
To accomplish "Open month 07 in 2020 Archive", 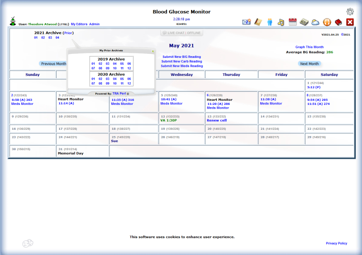I will pos(93,84).
